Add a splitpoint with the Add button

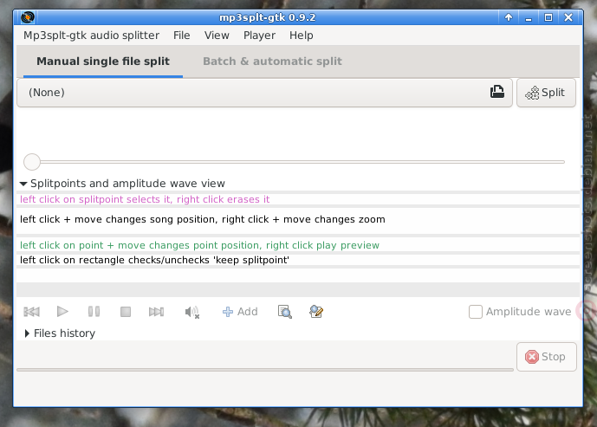pyautogui.click(x=240, y=312)
